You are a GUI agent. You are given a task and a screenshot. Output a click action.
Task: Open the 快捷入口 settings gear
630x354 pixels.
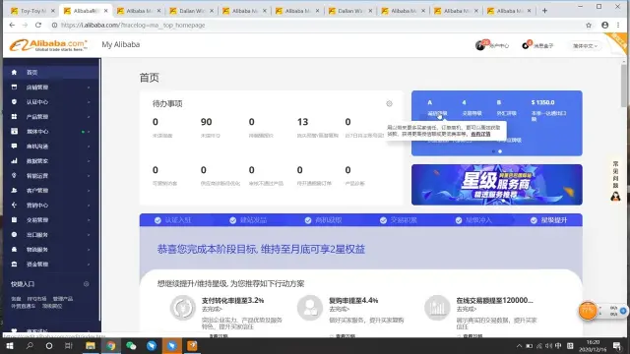tap(86, 284)
